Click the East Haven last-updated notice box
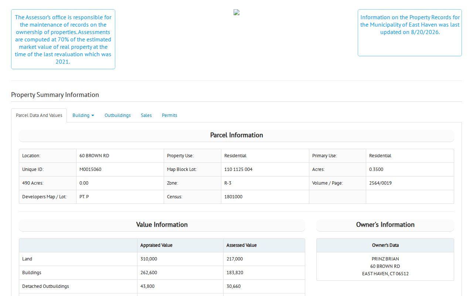 point(410,33)
